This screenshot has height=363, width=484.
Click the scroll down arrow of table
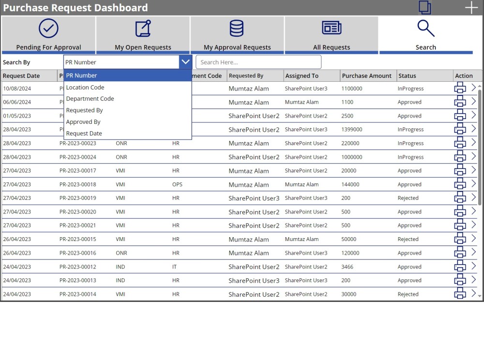point(480,296)
